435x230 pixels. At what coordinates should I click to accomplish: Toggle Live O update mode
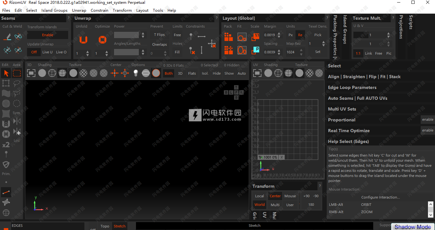(x=61, y=52)
